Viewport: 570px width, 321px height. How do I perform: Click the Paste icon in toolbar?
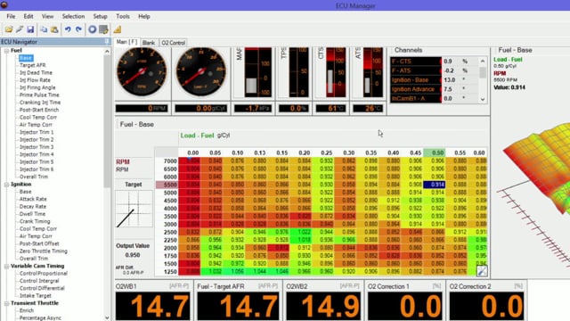click(54, 29)
